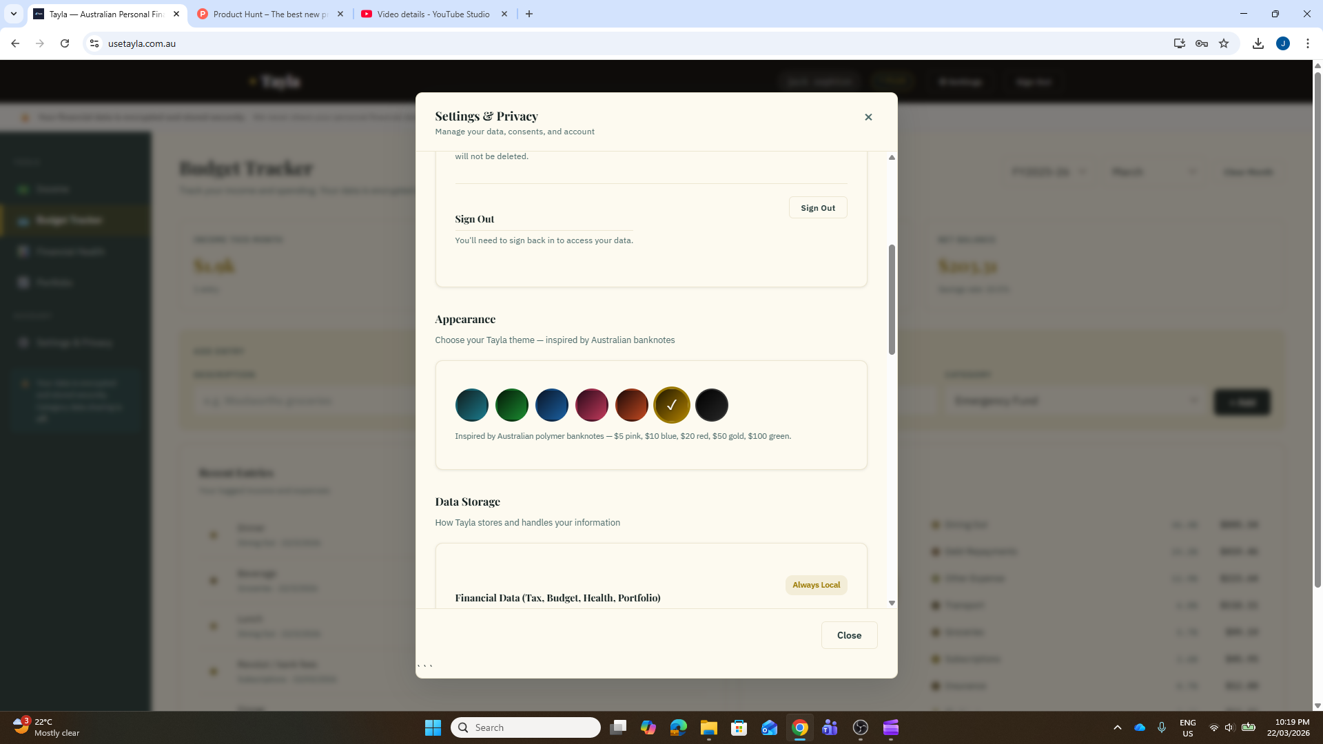Viewport: 1323px width, 744px height.
Task: Launch OBS Studio from the taskbar
Action: tap(861, 727)
